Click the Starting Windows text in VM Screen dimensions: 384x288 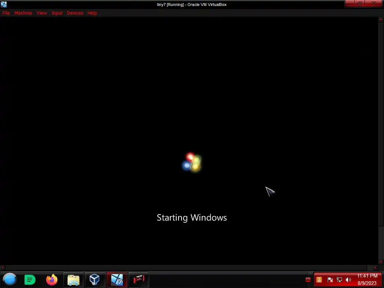pos(192,218)
